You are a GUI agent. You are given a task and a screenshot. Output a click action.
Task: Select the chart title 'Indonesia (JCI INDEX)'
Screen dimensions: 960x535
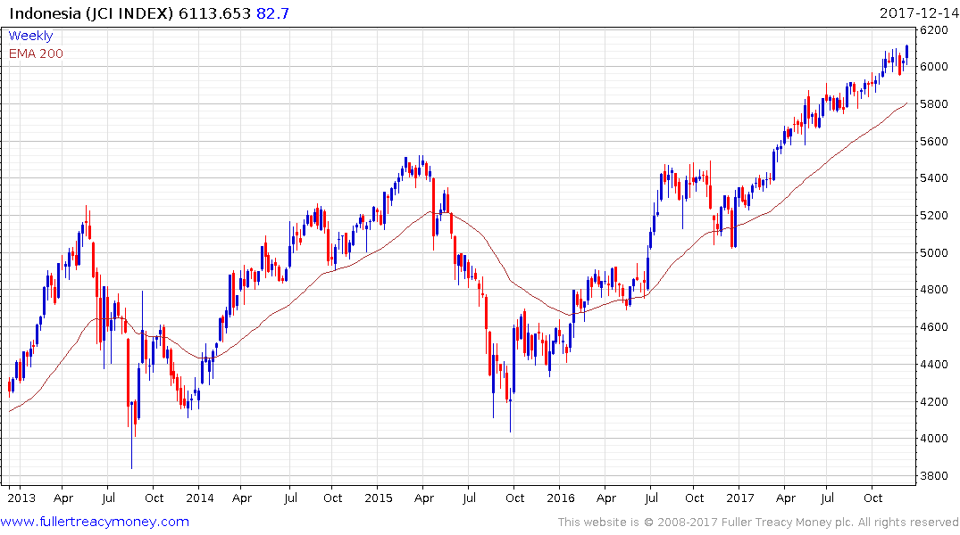tap(91, 13)
